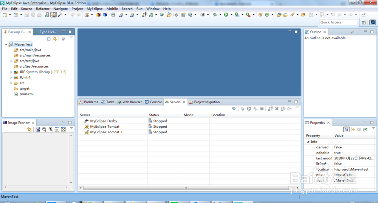The height and width of the screenshot is (203, 378).
Task: Collapse the MavenTest project node
Action: [6, 44]
